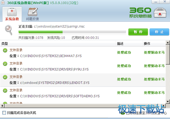Click 处理驱动木马 in the LENDOT.SYS row
170x119 pixels.
click(154, 79)
